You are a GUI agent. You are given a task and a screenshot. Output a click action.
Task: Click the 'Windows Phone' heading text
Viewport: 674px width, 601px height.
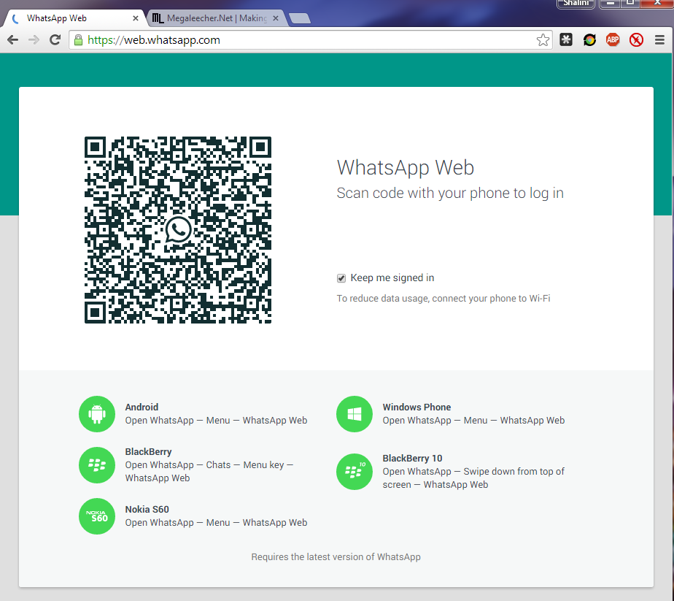click(x=417, y=407)
